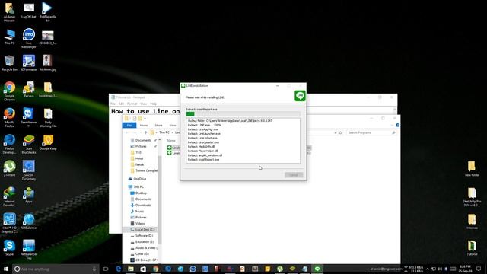
Task: Open the imo Messenger desktop shortcut
Action: 29,38
